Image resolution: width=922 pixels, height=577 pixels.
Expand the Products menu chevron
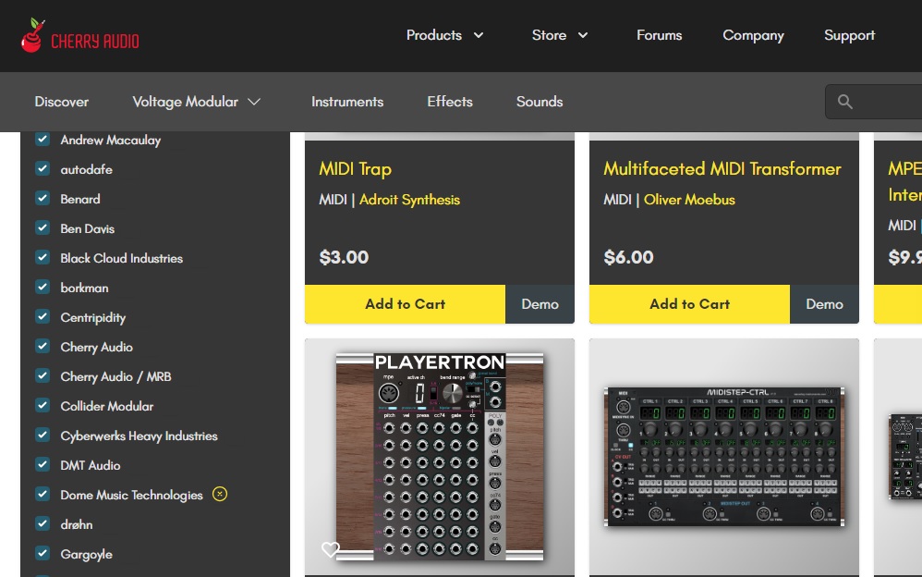tap(479, 35)
